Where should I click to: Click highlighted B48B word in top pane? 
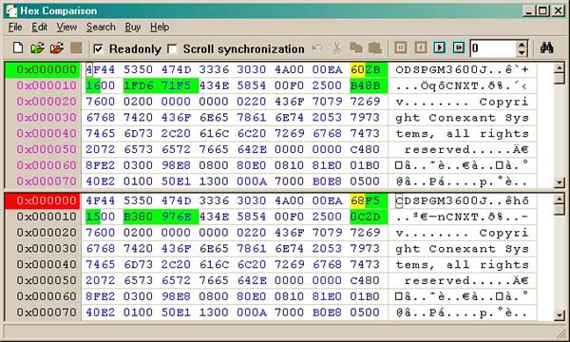[x=365, y=85]
